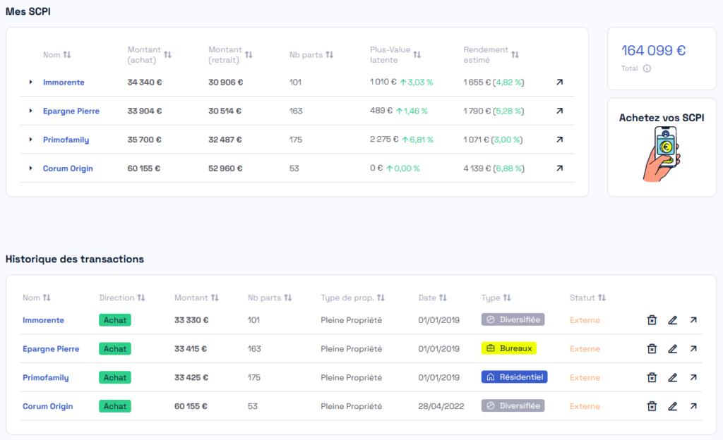Edit the Epargne Pierre transaction
Screen dimensions: 723x440
(673, 349)
